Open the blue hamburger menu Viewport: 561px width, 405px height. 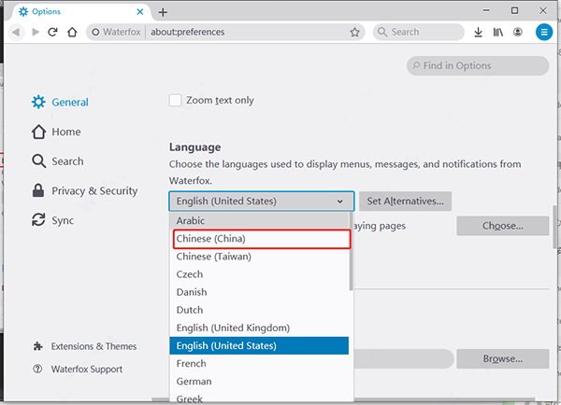[544, 32]
